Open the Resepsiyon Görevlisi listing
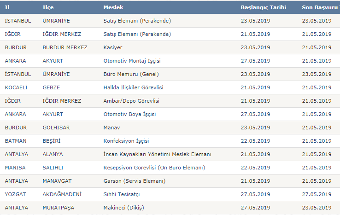The height and width of the screenshot is (215, 340). (154, 168)
